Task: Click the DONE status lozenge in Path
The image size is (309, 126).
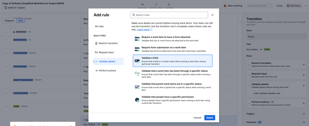Action: pyautogui.click(x=267, y=50)
